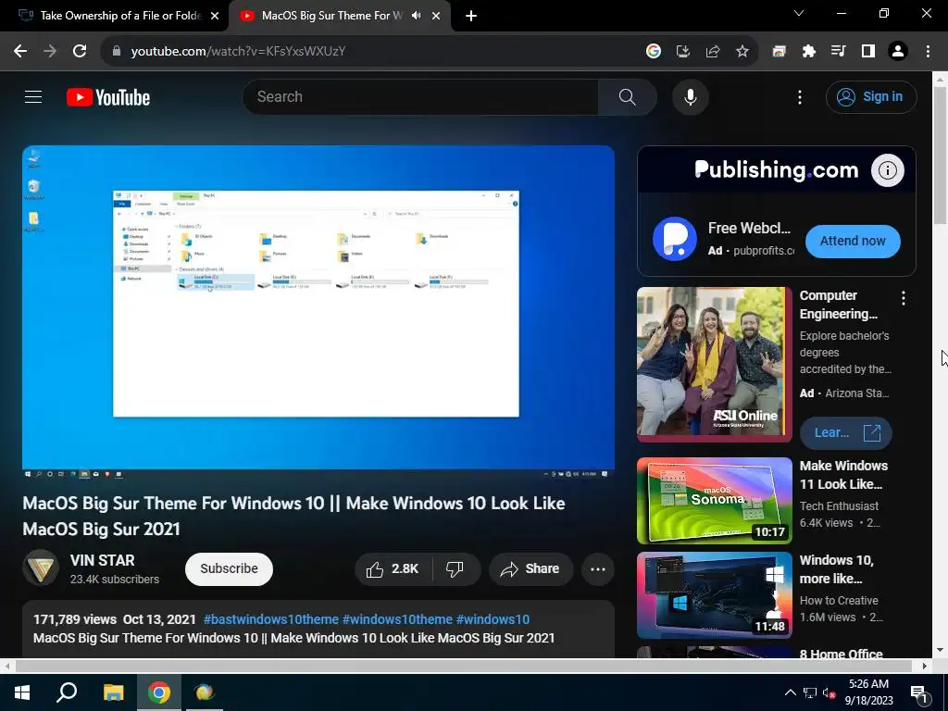Open more actions ellipsis under video
Viewport: 948px width, 711px height.
(x=598, y=569)
